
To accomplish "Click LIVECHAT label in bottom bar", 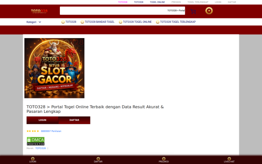I will click(229, 162).
